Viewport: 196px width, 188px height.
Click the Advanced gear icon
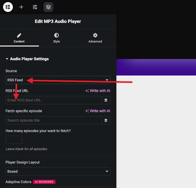[x=95, y=35]
